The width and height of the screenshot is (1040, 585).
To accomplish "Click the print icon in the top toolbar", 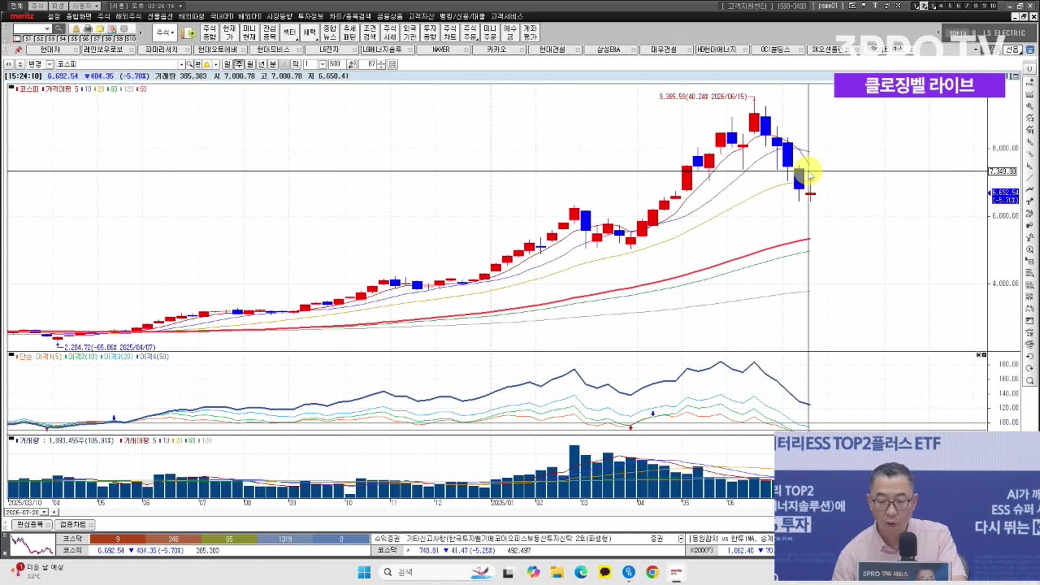I will pyautogui.click(x=88, y=29).
